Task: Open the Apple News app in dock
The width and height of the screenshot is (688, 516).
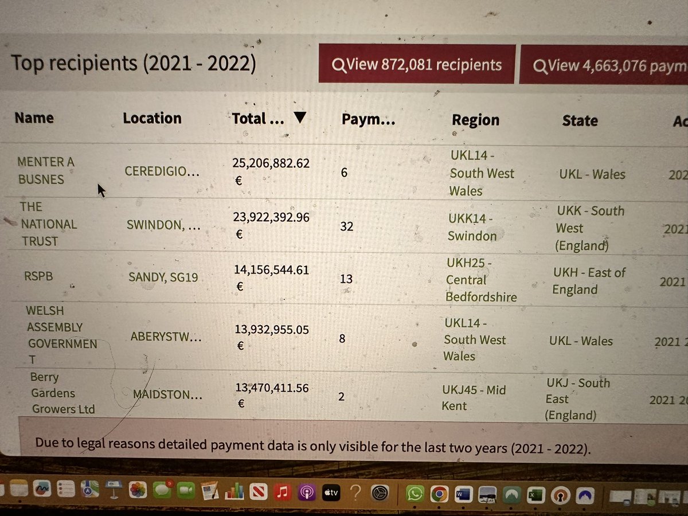Action: 259,492
